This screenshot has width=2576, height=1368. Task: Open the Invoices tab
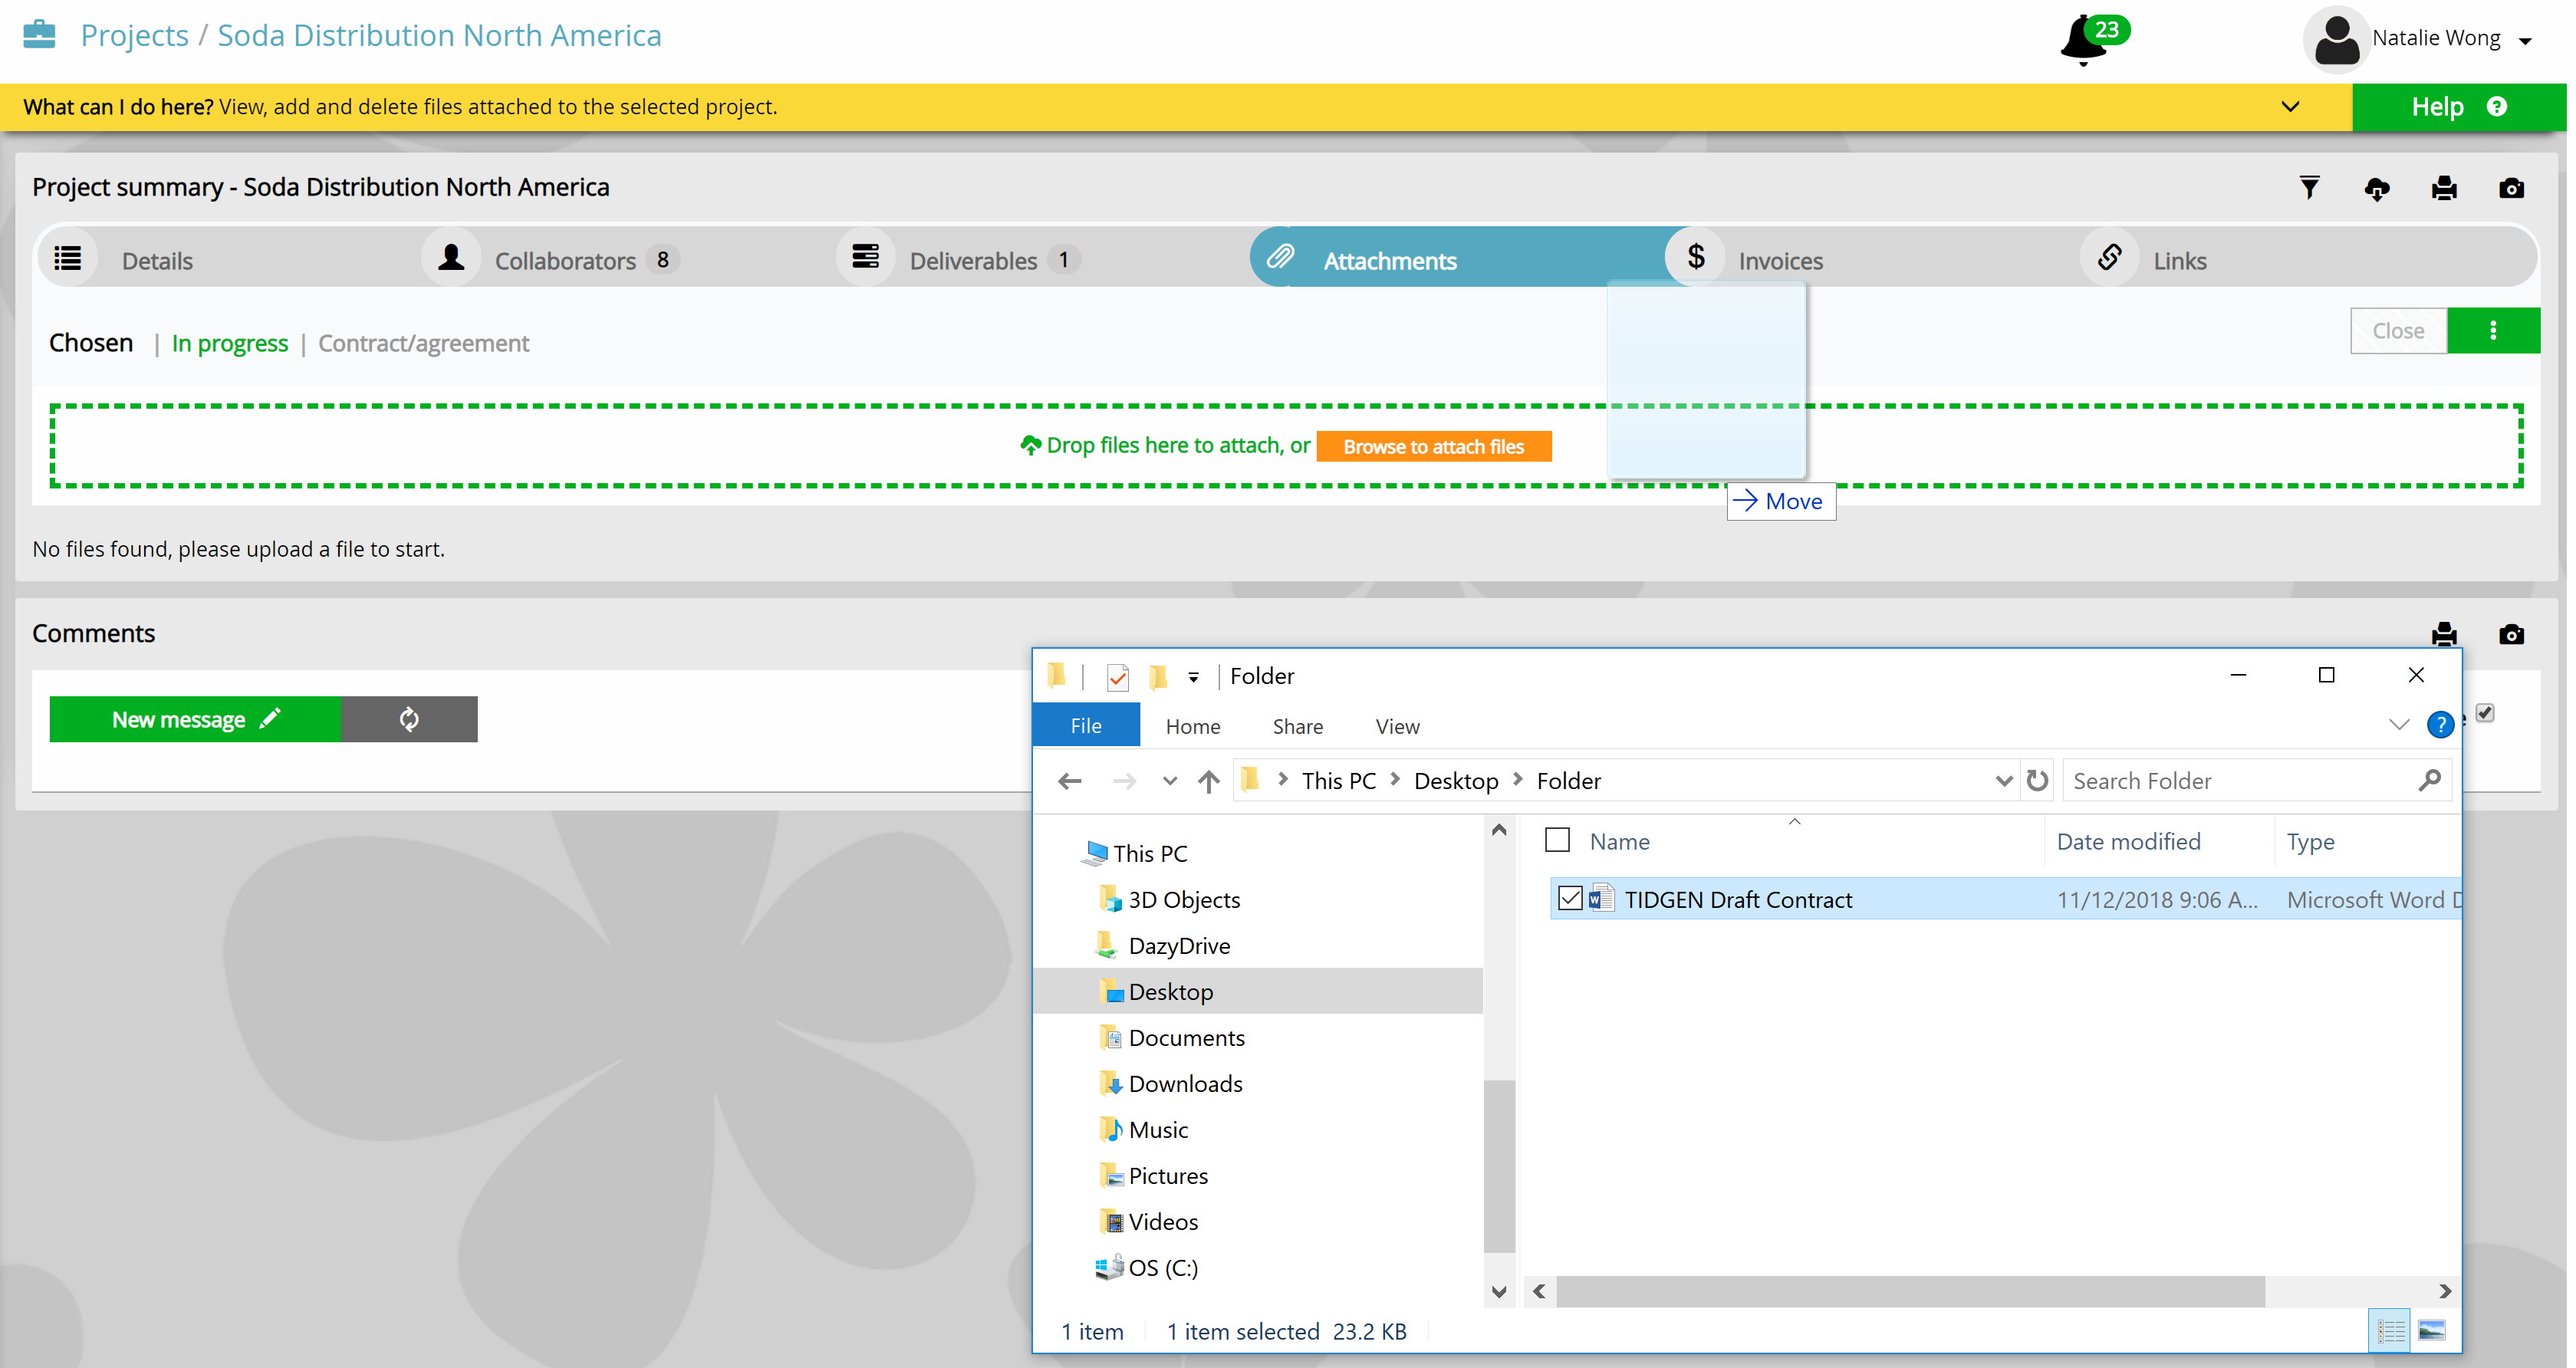[1871, 258]
